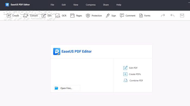Click the EaseUS logo in title bar
This screenshot has height=106, width=190.
click(x=7, y=5)
